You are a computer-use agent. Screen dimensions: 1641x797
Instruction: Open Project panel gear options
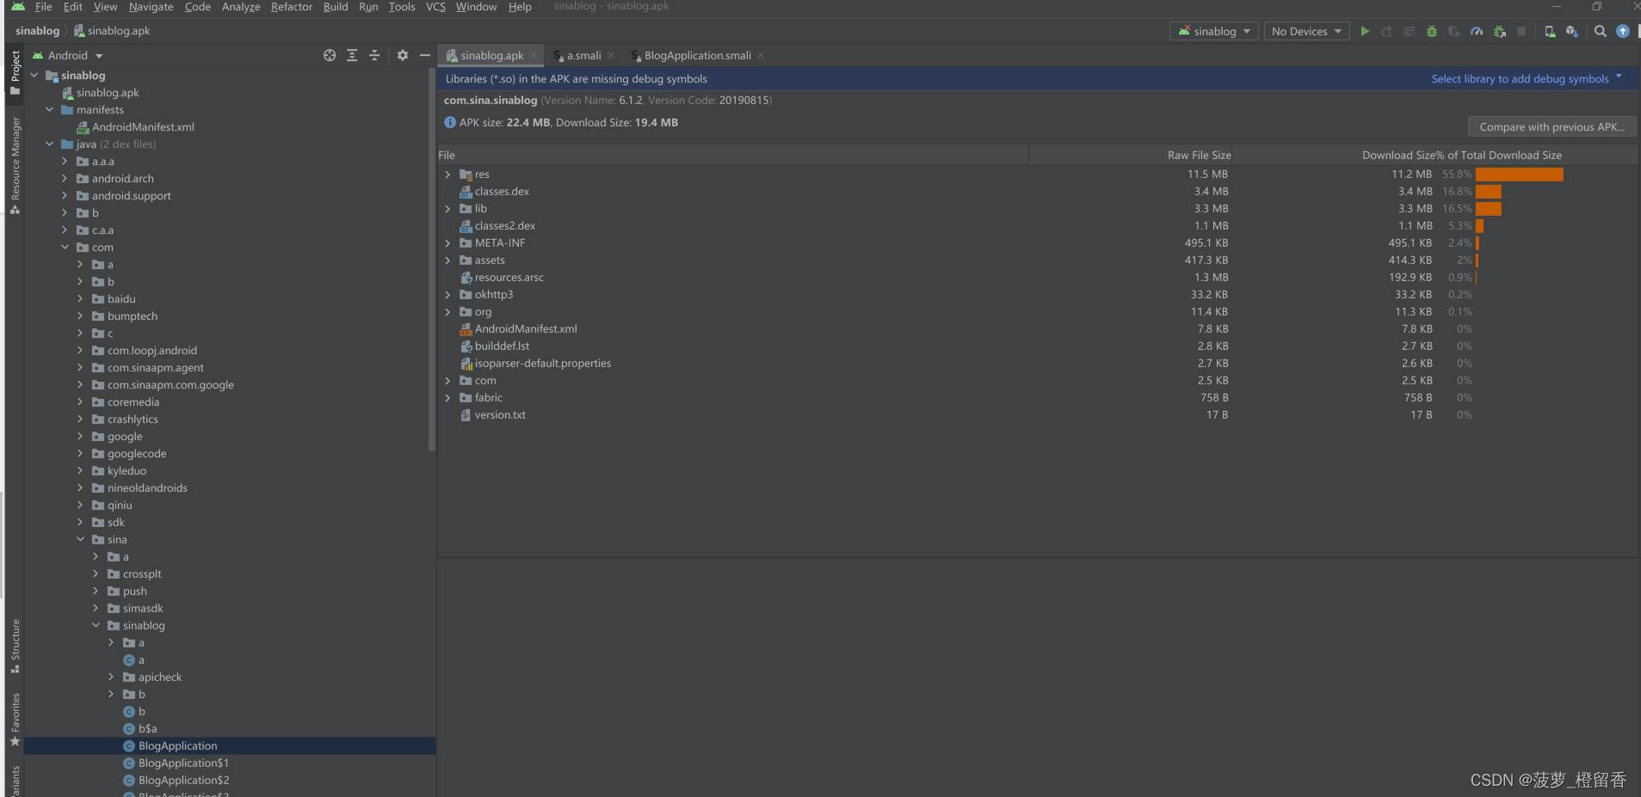403,55
